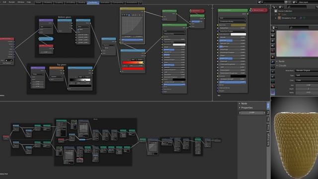This screenshot has width=318, height=179.
Task: Click the clouds texture preview image
Action: 297,43
